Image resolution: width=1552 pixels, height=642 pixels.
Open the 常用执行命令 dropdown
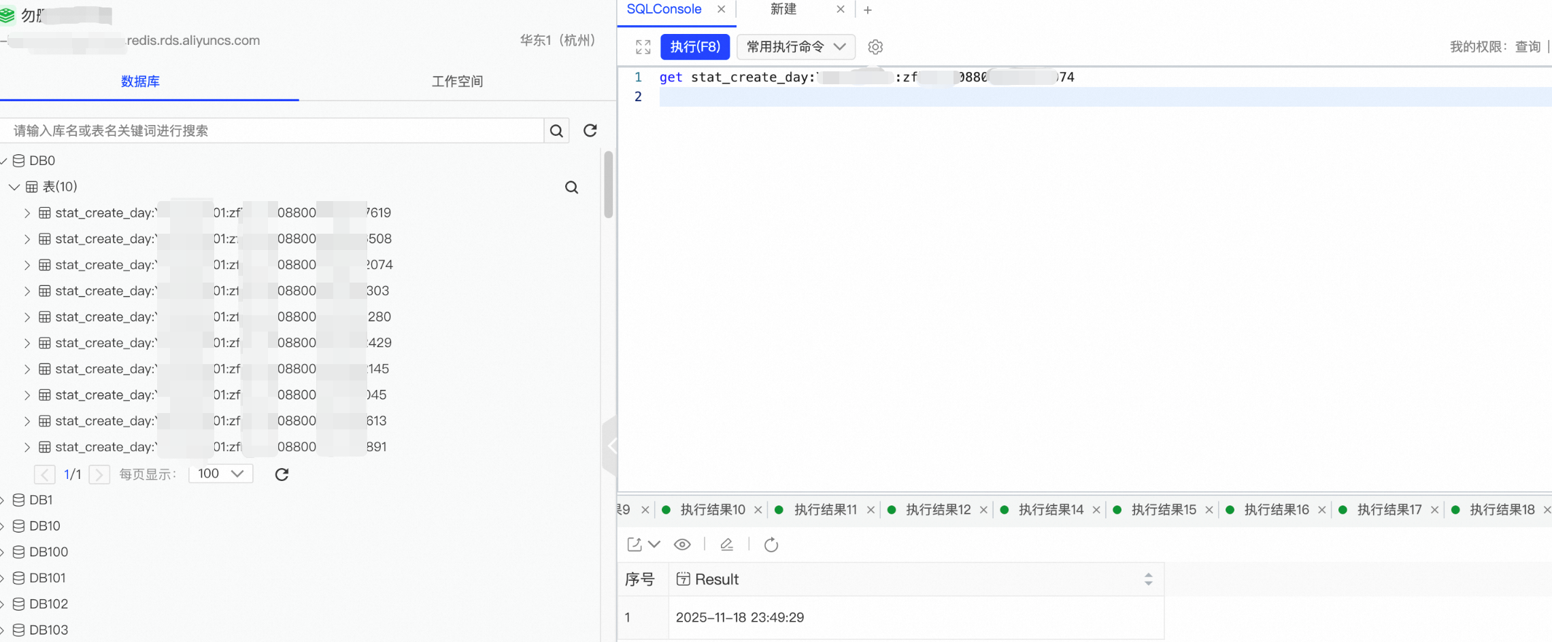point(796,47)
